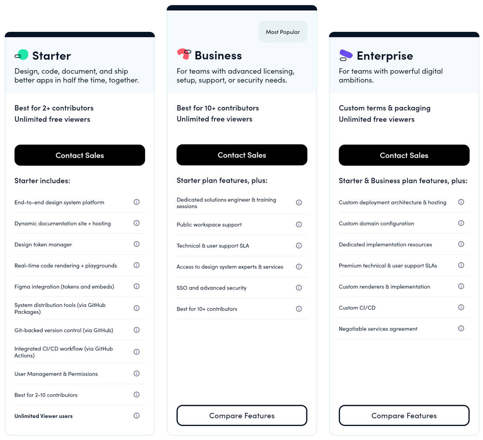
Task: Click info icon beside Public workspace support
Action: click(x=299, y=224)
